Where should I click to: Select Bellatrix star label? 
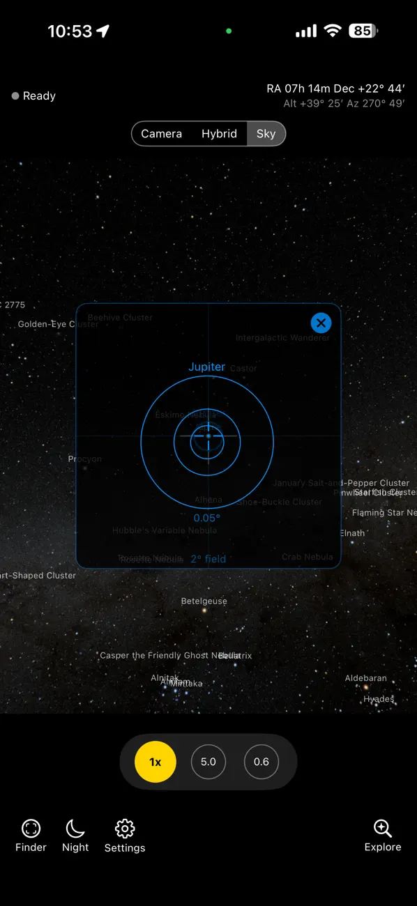pyautogui.click(x=236, y=655)
